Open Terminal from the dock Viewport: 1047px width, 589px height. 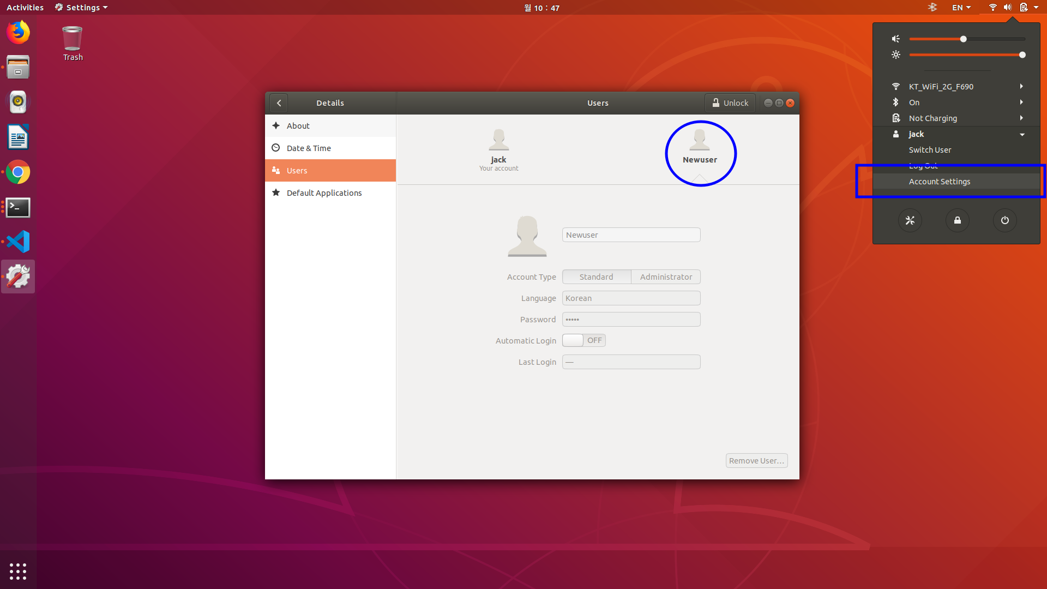click(18, 207)
